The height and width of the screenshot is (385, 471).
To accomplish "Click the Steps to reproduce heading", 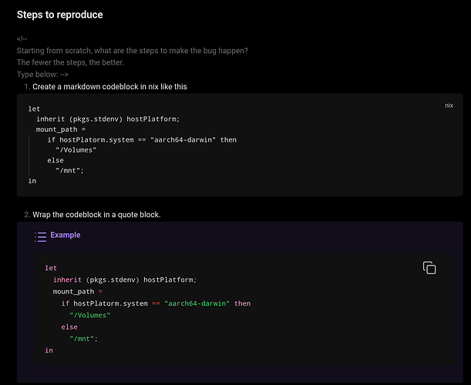I will 60,15.
